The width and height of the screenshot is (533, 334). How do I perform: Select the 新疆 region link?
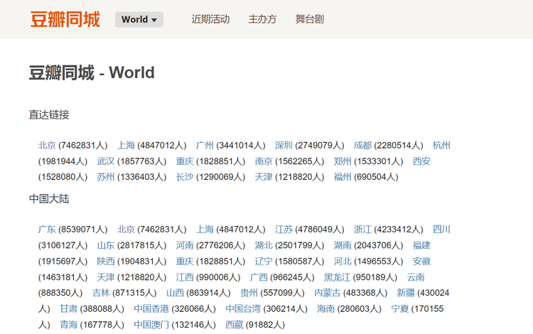pyautogui.click(x=406, y=293)
